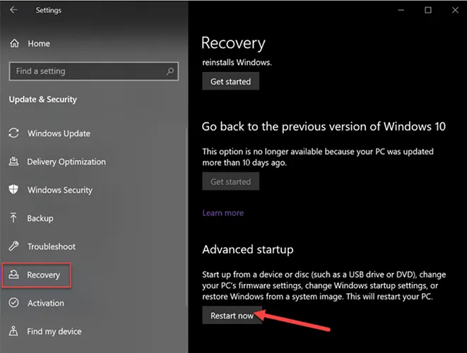Click greyed-out Get started under Go back

coord(230,181)
